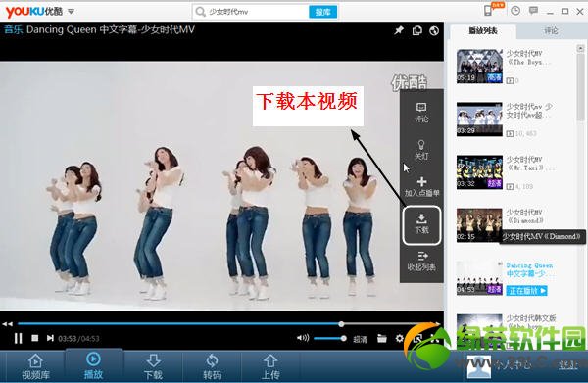Open the watch history clock icon
Screen dimensions: 588x383
515,11
